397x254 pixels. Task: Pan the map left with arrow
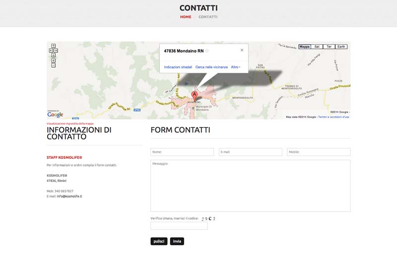[x=51, y=50]
